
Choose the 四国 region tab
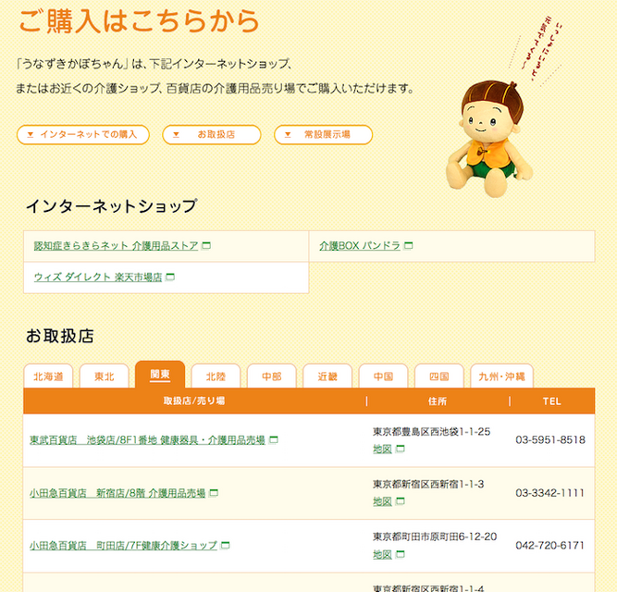[x=438, y=376]
